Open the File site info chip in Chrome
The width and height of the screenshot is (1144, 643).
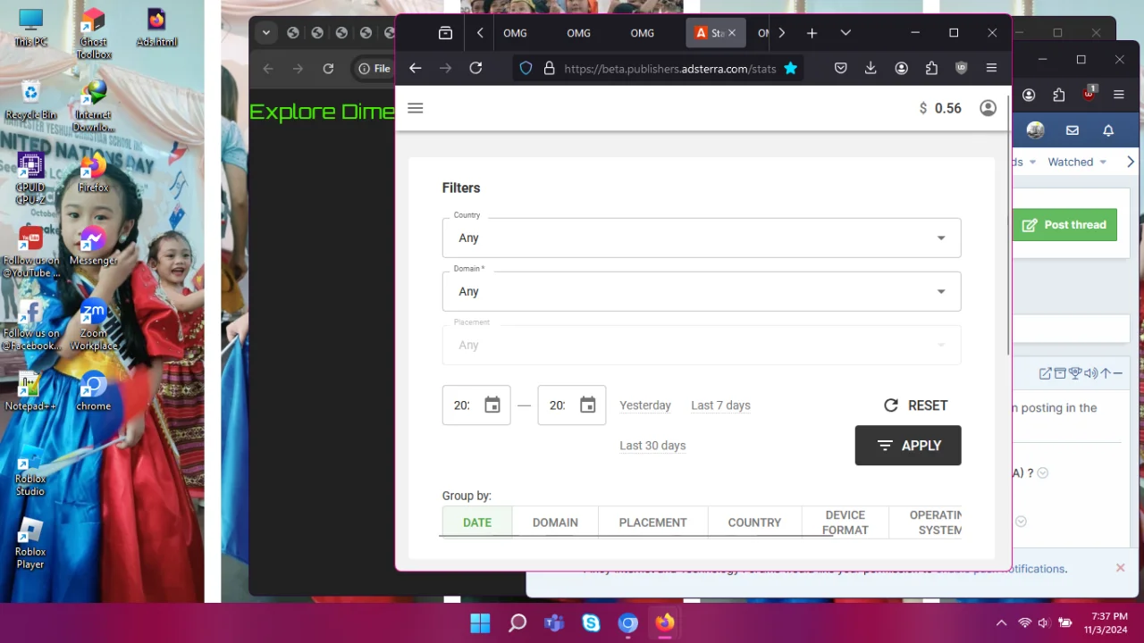(x=374, y=69)
